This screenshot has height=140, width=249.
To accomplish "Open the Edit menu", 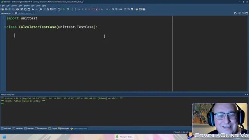I will pos(8,5).
